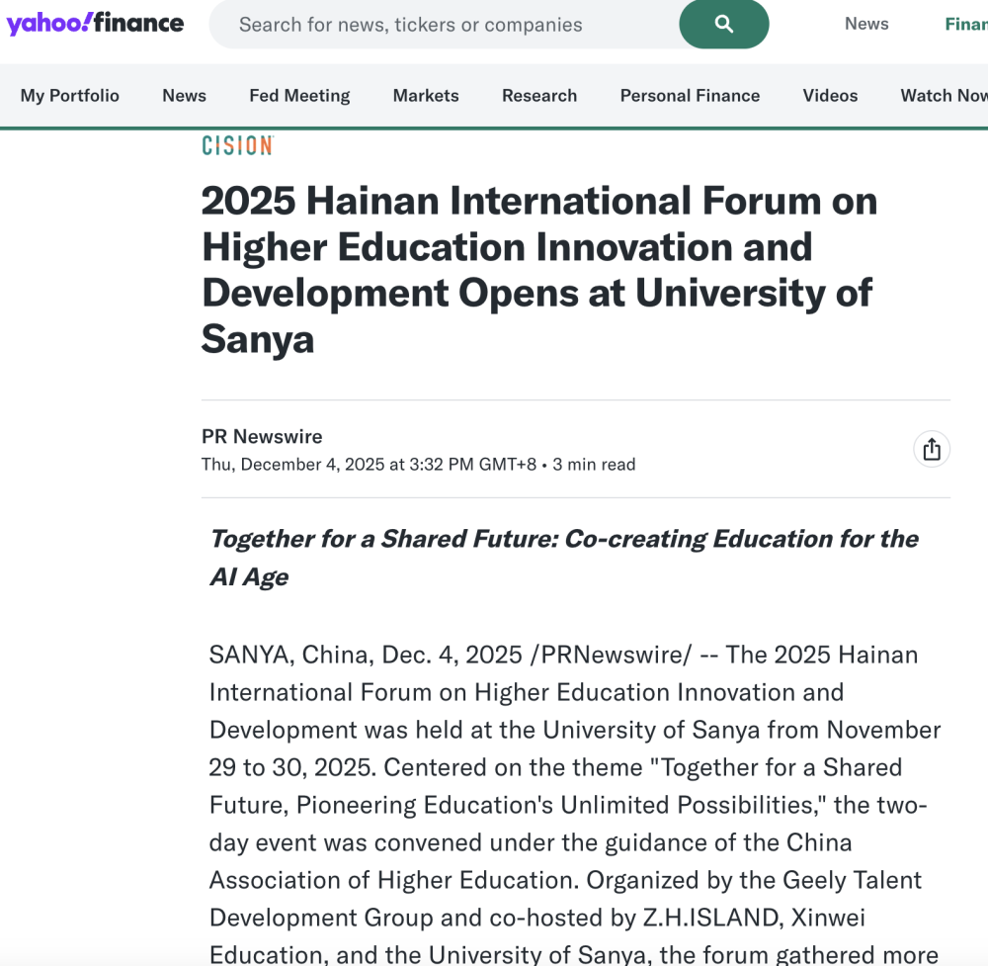Image resolution: width=988 pixels, height=966 pixels.
Task: Open the My Portfolio tab
Action: pyautogui.click(x=70, y=96)
